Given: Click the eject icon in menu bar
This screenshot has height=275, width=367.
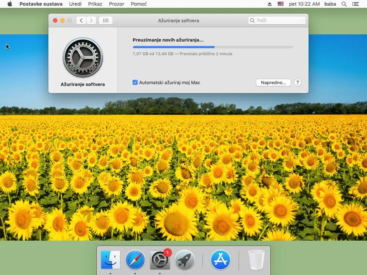Looking at the screenshot, I should point(270,4).
